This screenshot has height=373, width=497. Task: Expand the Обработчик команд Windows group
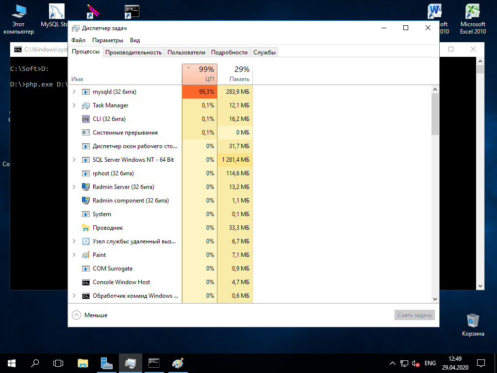74,296
